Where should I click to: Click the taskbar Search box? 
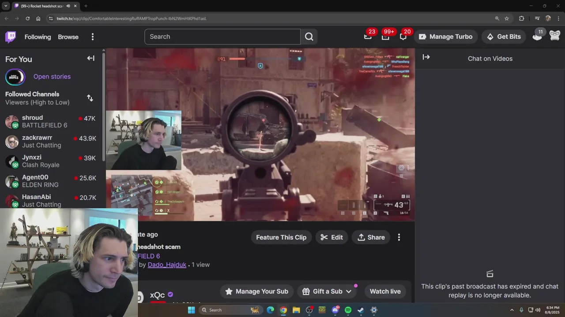[x=231, y=310]
